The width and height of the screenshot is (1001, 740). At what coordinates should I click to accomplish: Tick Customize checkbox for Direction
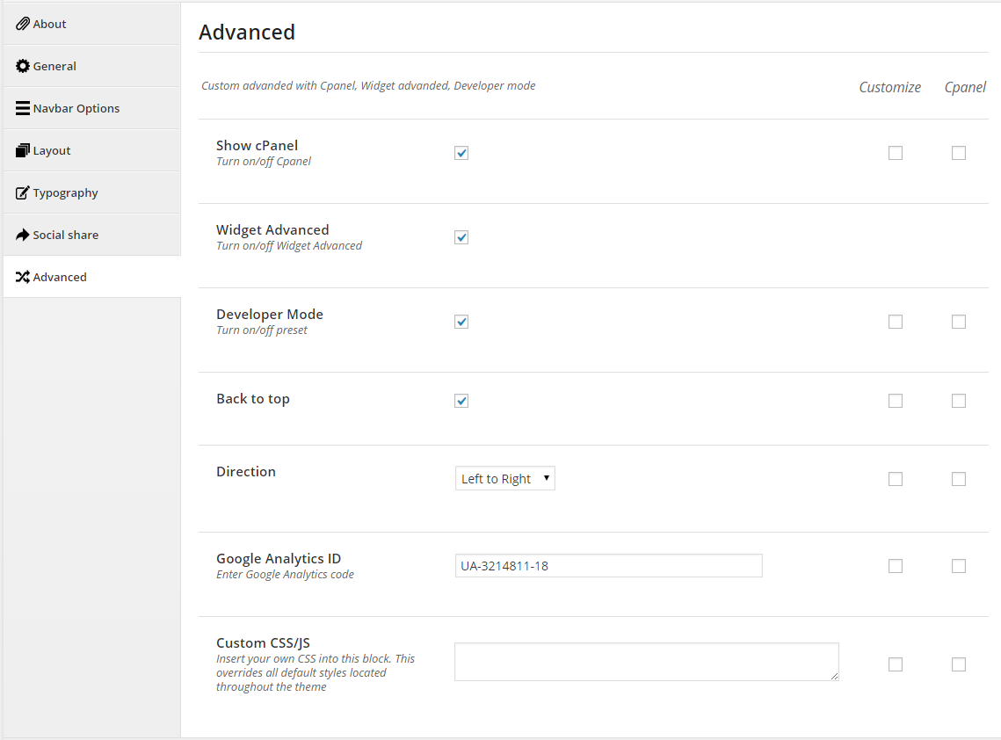(x=895, y=479)
